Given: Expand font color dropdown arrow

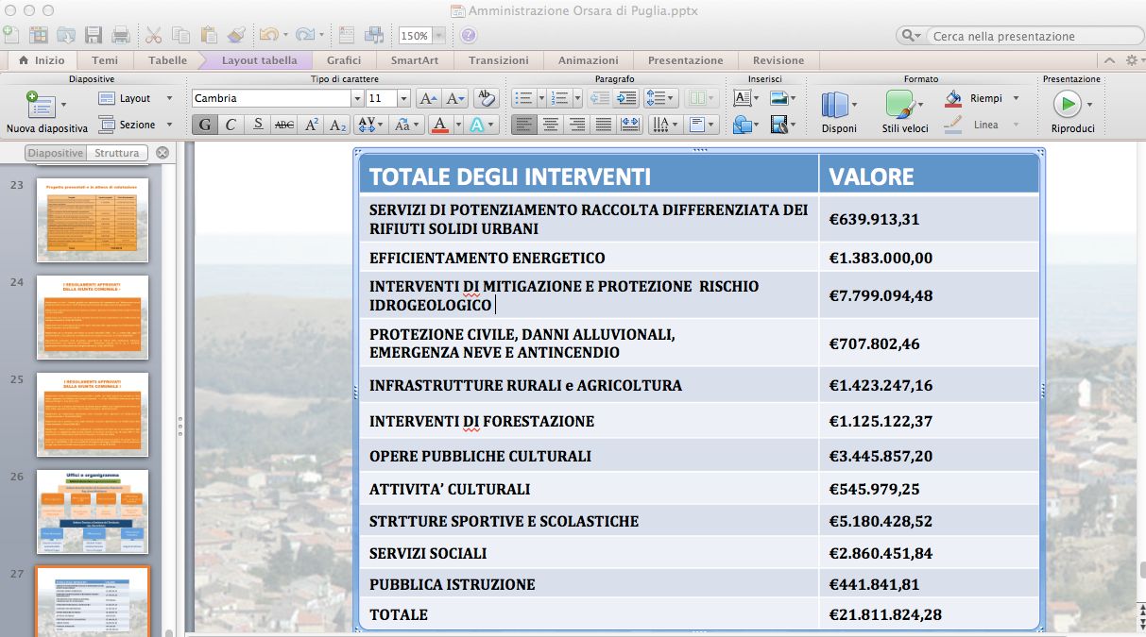Looking at the screenshot, I should [457, 125].
